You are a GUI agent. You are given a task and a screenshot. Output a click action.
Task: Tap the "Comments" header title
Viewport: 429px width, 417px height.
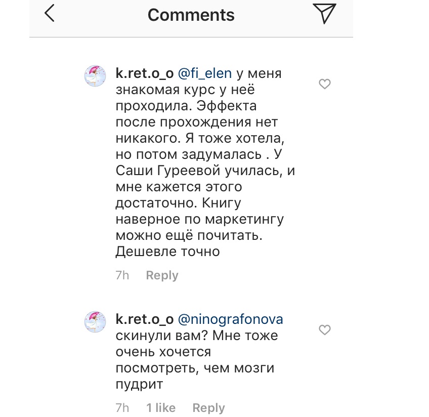[x=191, y=15]
